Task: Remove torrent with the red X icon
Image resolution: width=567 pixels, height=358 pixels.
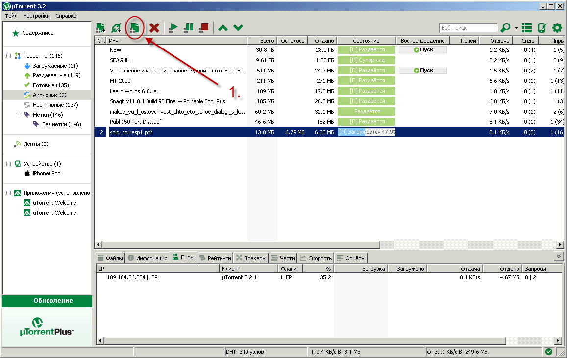Action: [154, 28]
